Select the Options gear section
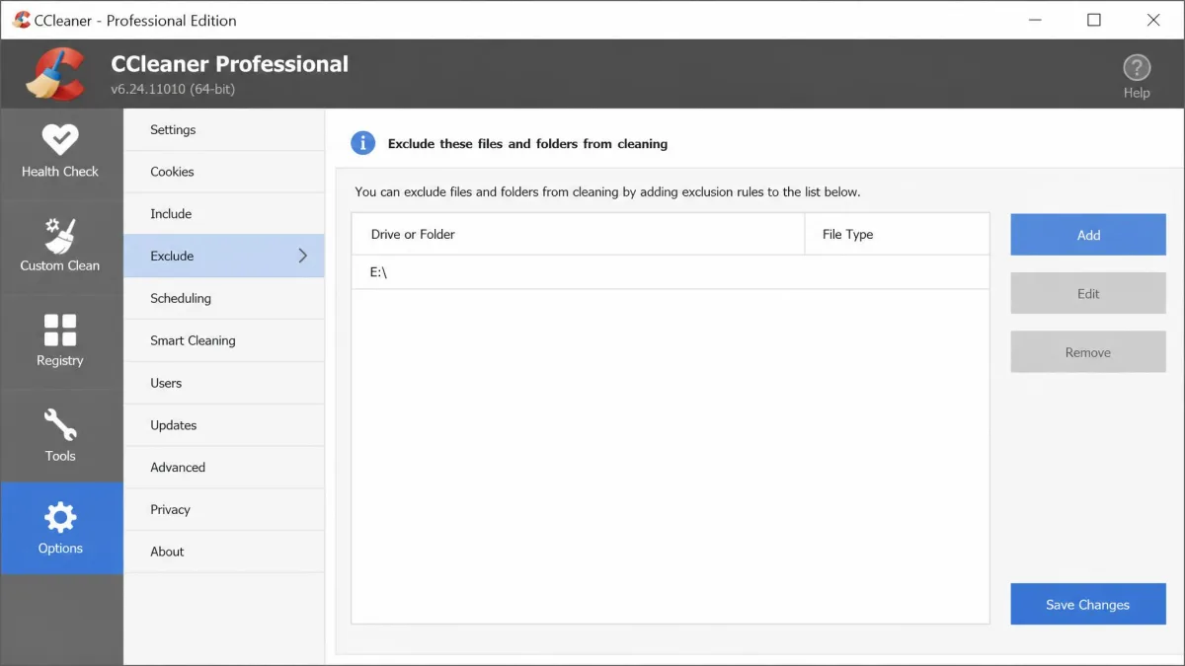 (60, 529)
